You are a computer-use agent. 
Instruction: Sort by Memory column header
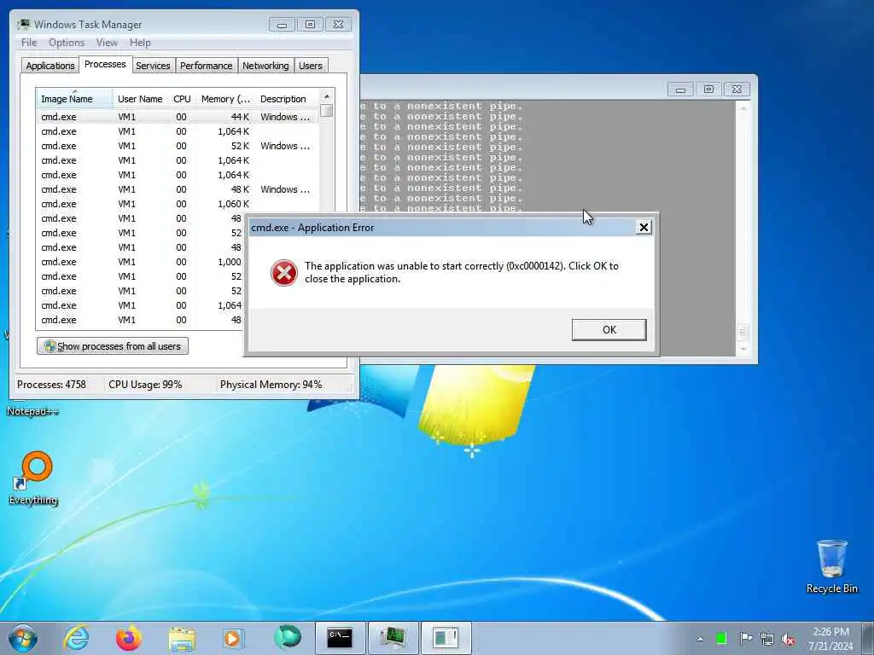225,99
